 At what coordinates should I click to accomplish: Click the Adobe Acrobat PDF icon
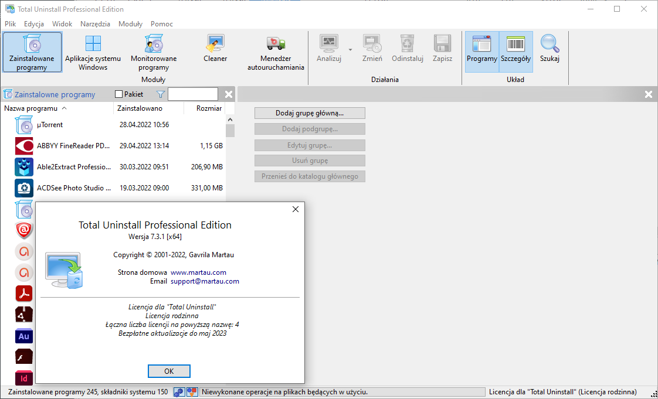tap(24, 294)
